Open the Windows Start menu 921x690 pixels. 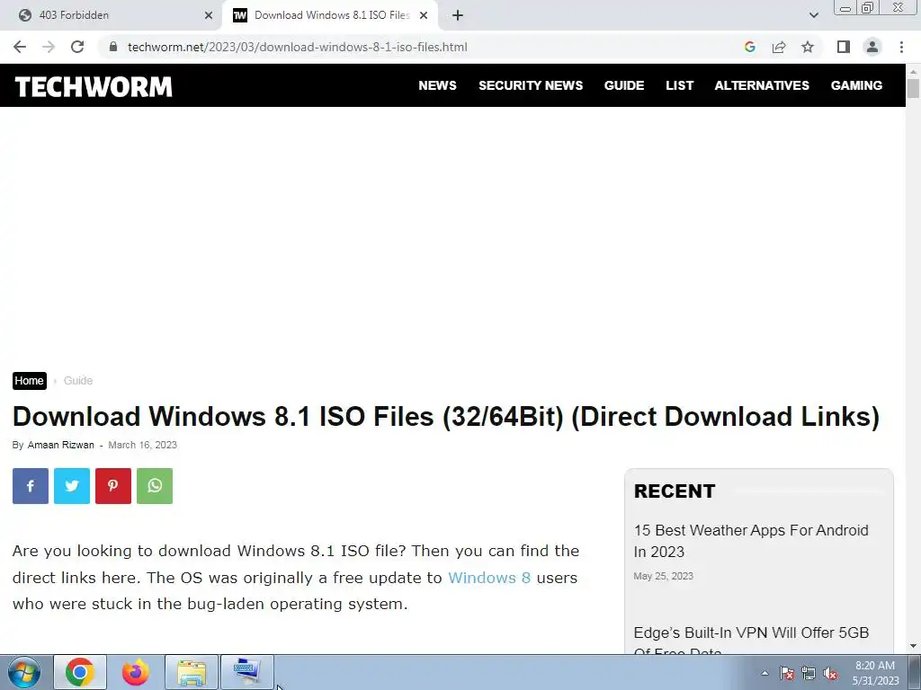pyautogui.click(x=24, y=672)
